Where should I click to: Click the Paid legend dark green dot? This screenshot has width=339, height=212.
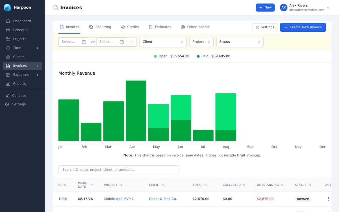(198, 56)
